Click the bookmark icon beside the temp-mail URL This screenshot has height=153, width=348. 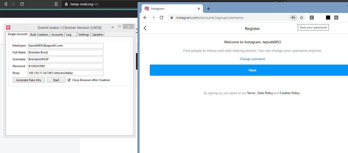(56, 4)
